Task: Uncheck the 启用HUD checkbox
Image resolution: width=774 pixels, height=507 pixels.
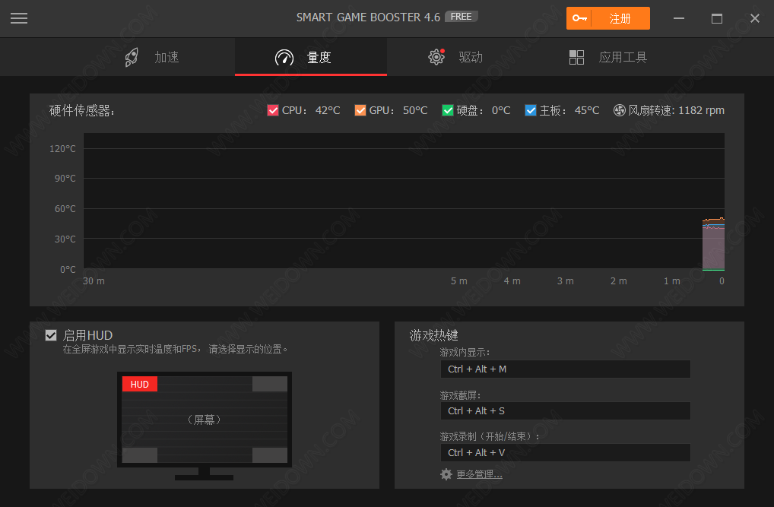Action: point(51,336)
